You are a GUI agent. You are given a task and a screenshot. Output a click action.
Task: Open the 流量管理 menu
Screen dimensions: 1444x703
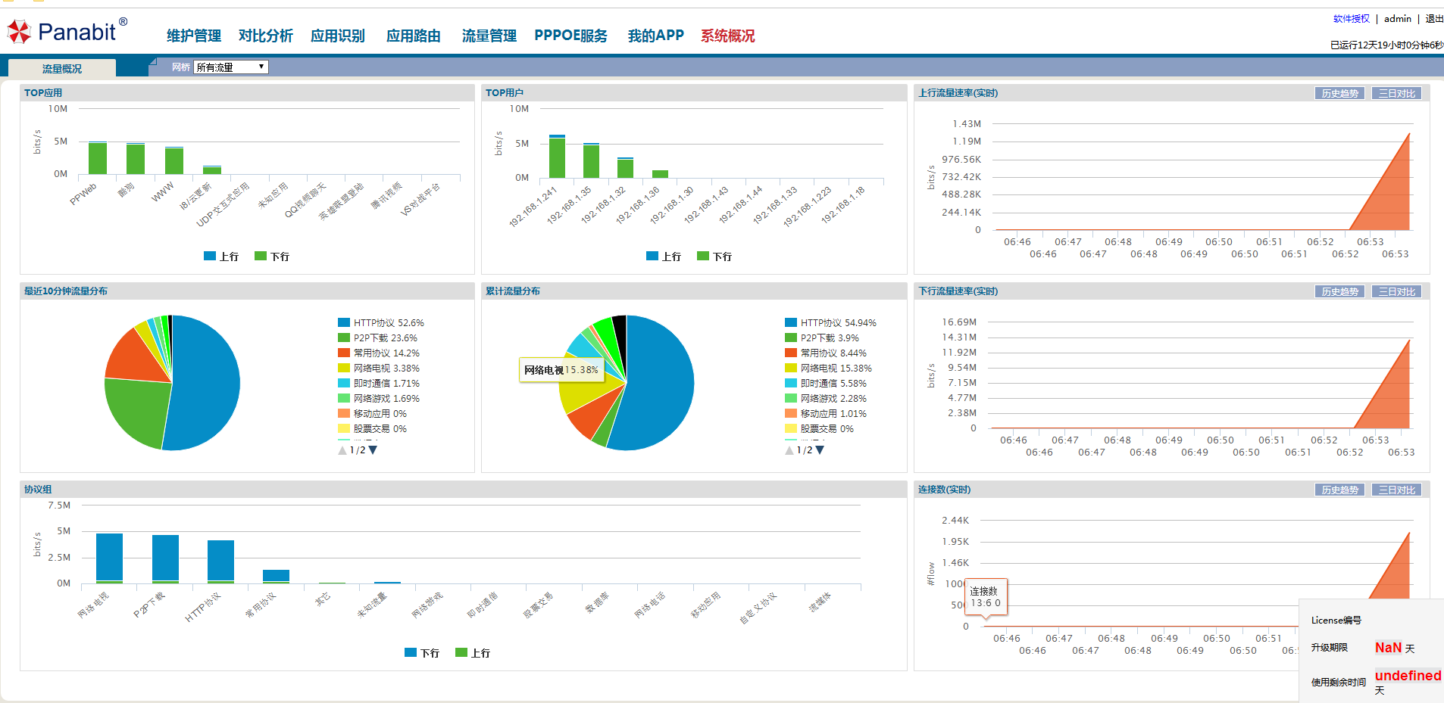coord(489,36)
